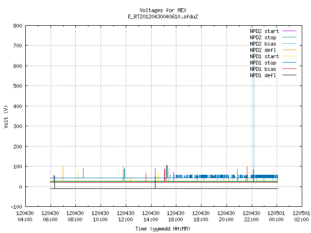311x233 pixels.
Task: Click purple NPD2 start legend line sample
Action: (289, 31)
